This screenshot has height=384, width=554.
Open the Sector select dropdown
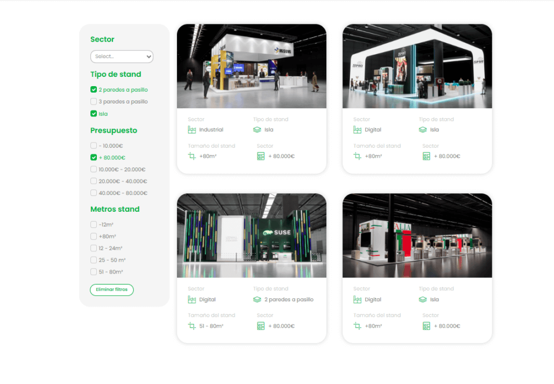[122, 56]
